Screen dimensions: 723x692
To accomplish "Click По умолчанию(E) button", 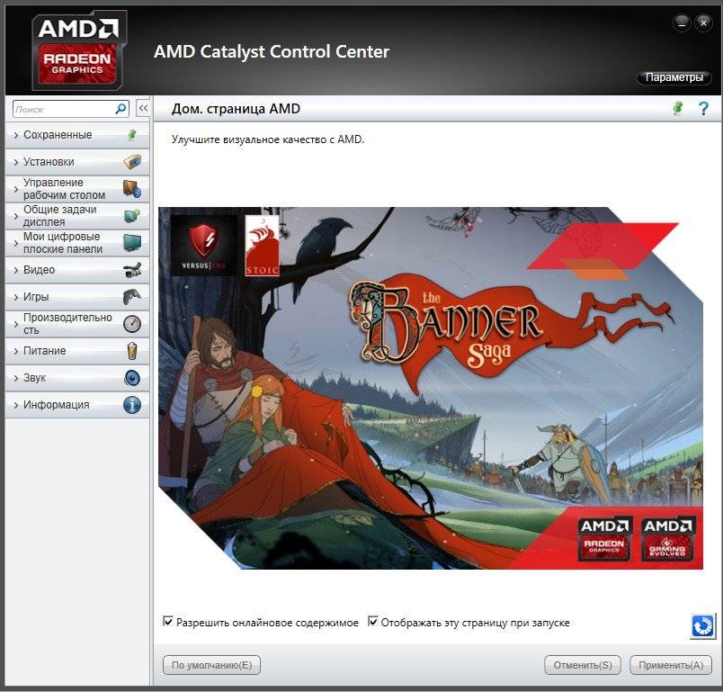I will (x=211, y=665).
